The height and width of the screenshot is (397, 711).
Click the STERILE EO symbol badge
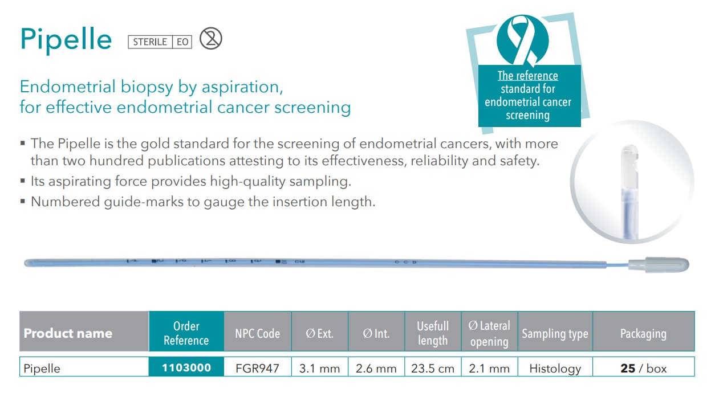click(160, 42)
